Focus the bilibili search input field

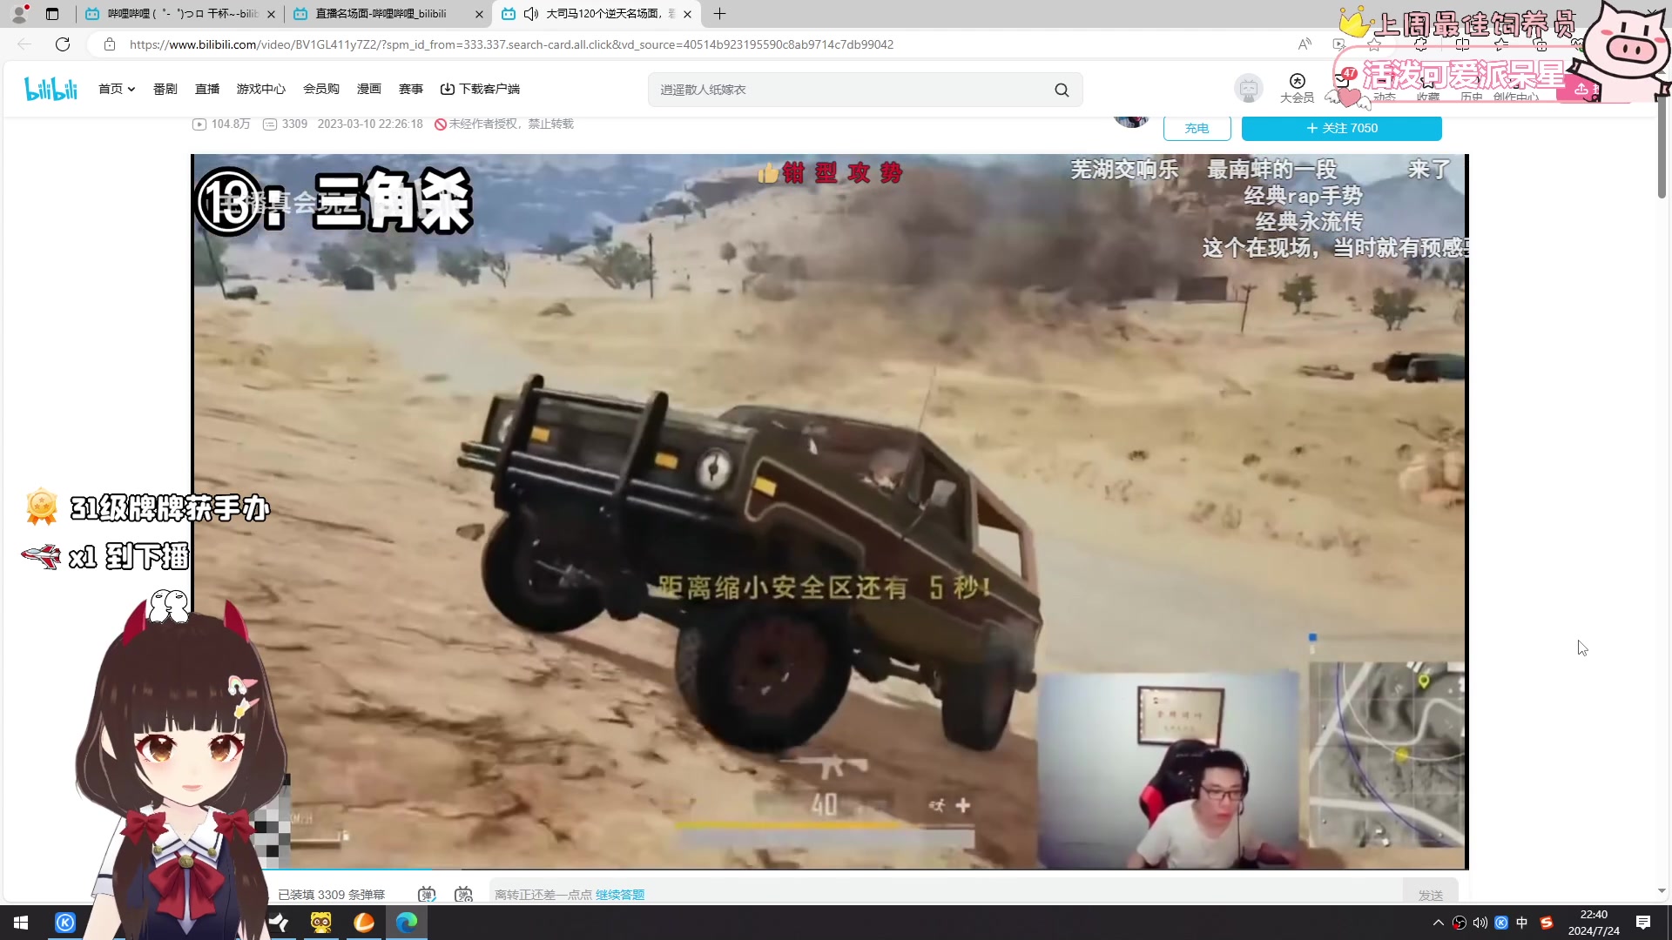click(x=849, y=90)
